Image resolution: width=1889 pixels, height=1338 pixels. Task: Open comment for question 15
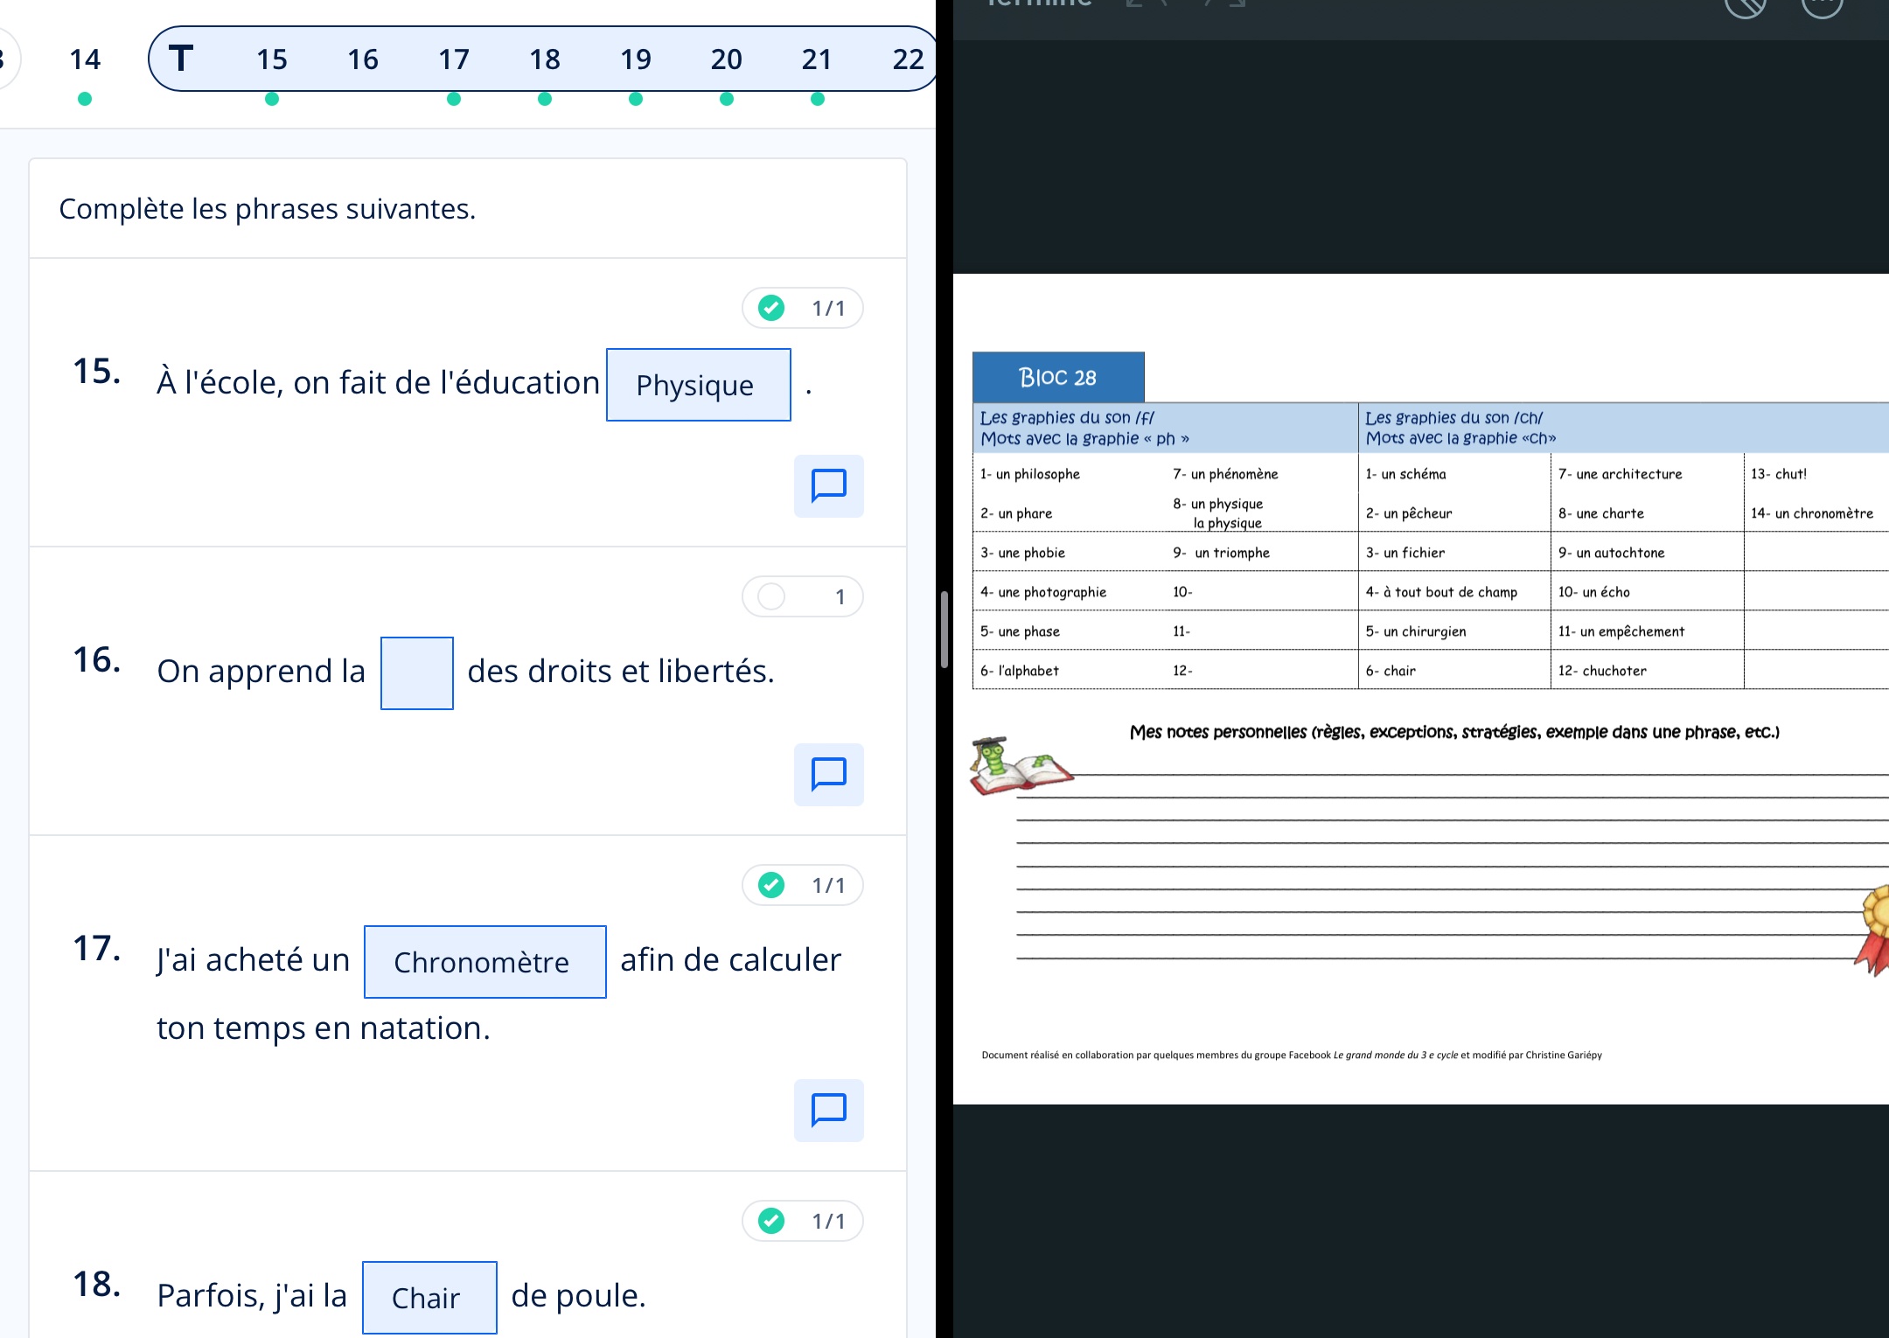(828, 485)
